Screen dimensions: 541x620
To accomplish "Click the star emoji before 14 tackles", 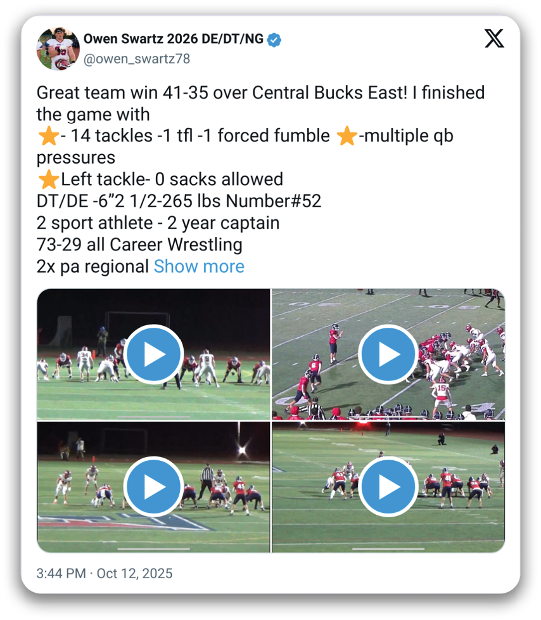I will point(49,136).
